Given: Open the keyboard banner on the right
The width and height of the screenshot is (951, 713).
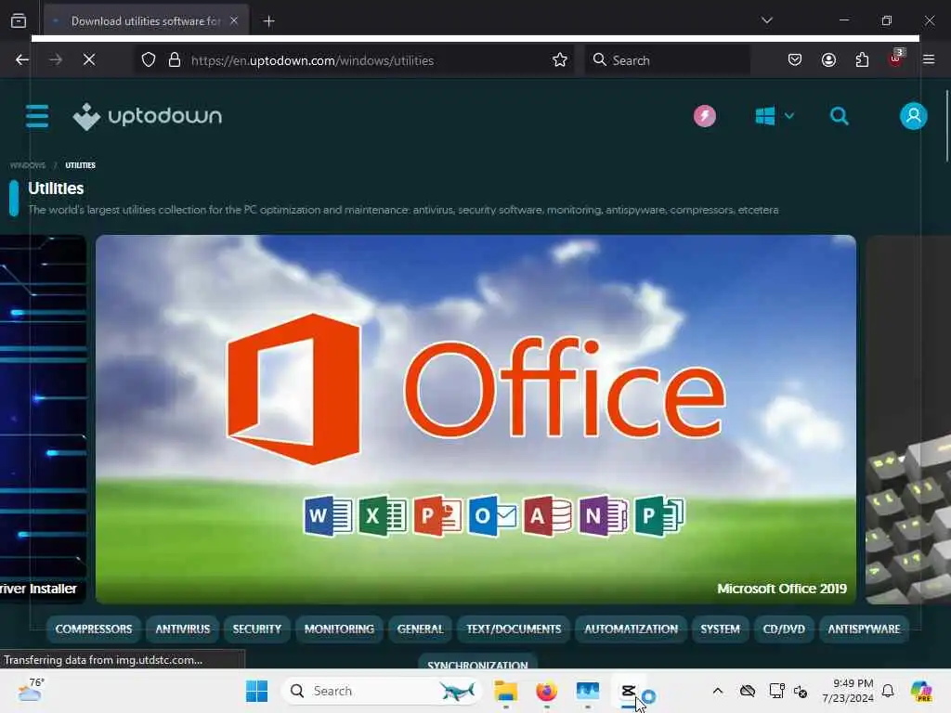Looking at the screenshot, I should [x=908, y=419].
